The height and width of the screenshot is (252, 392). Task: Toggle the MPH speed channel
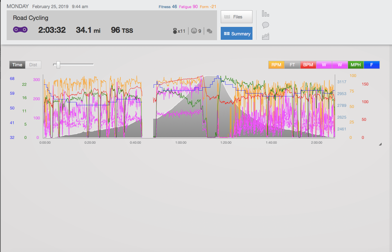[x=355, y=64]
